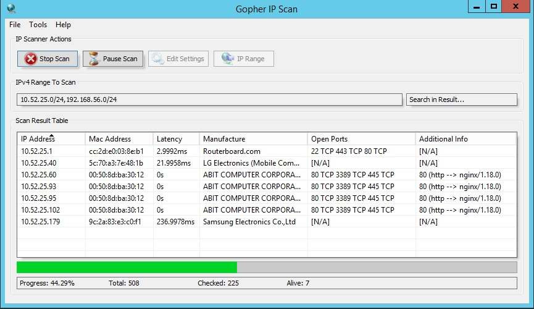Click the red X Stop Scan icon

pos(31,59)
